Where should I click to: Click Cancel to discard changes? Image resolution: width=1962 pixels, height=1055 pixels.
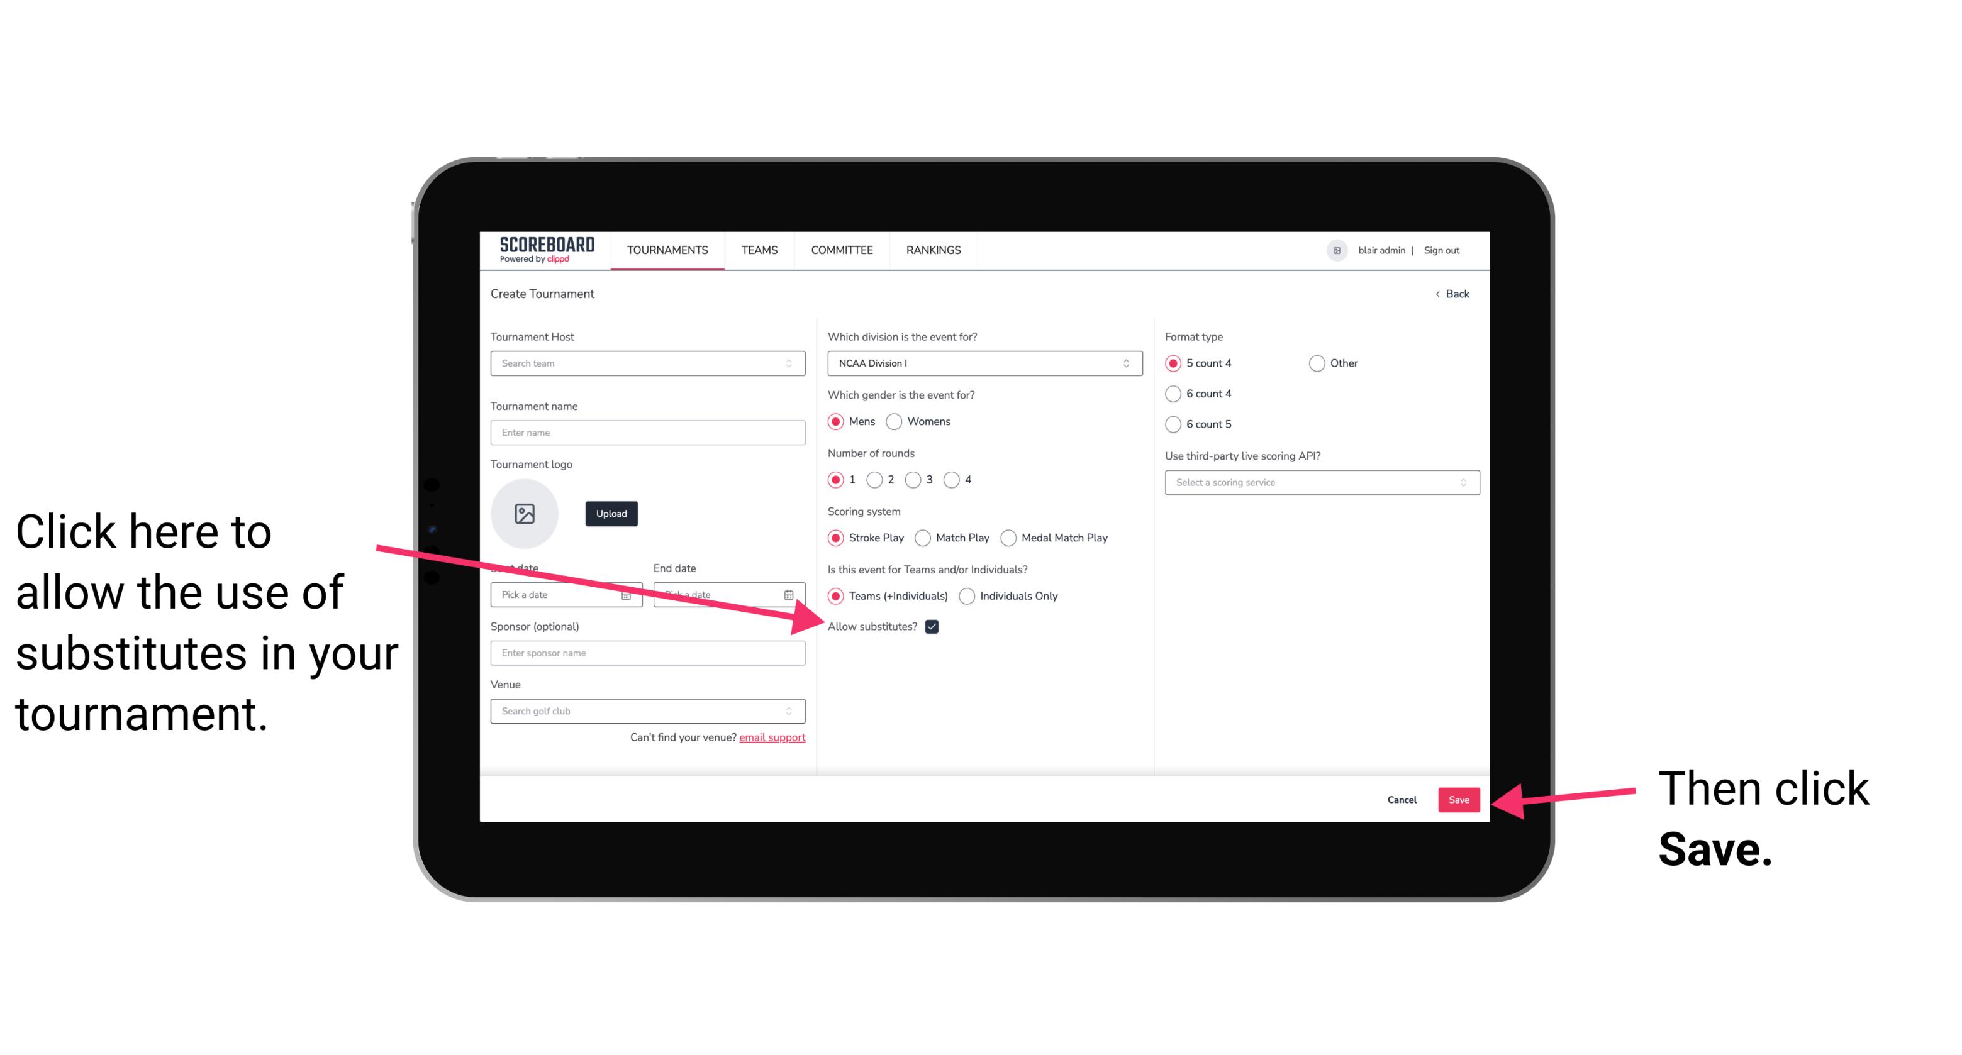tap(1403, 799)
